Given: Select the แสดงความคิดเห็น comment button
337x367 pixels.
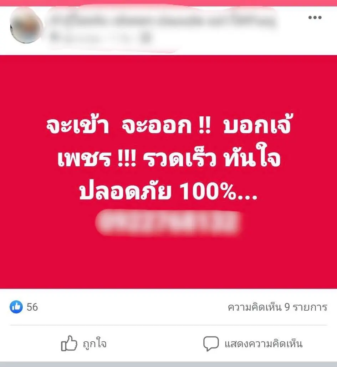Looking at the screenshot, I should (x=264, y=344).
